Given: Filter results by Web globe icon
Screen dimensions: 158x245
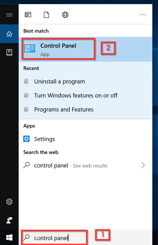Looking at the screenshot, I should pos(65,15).
